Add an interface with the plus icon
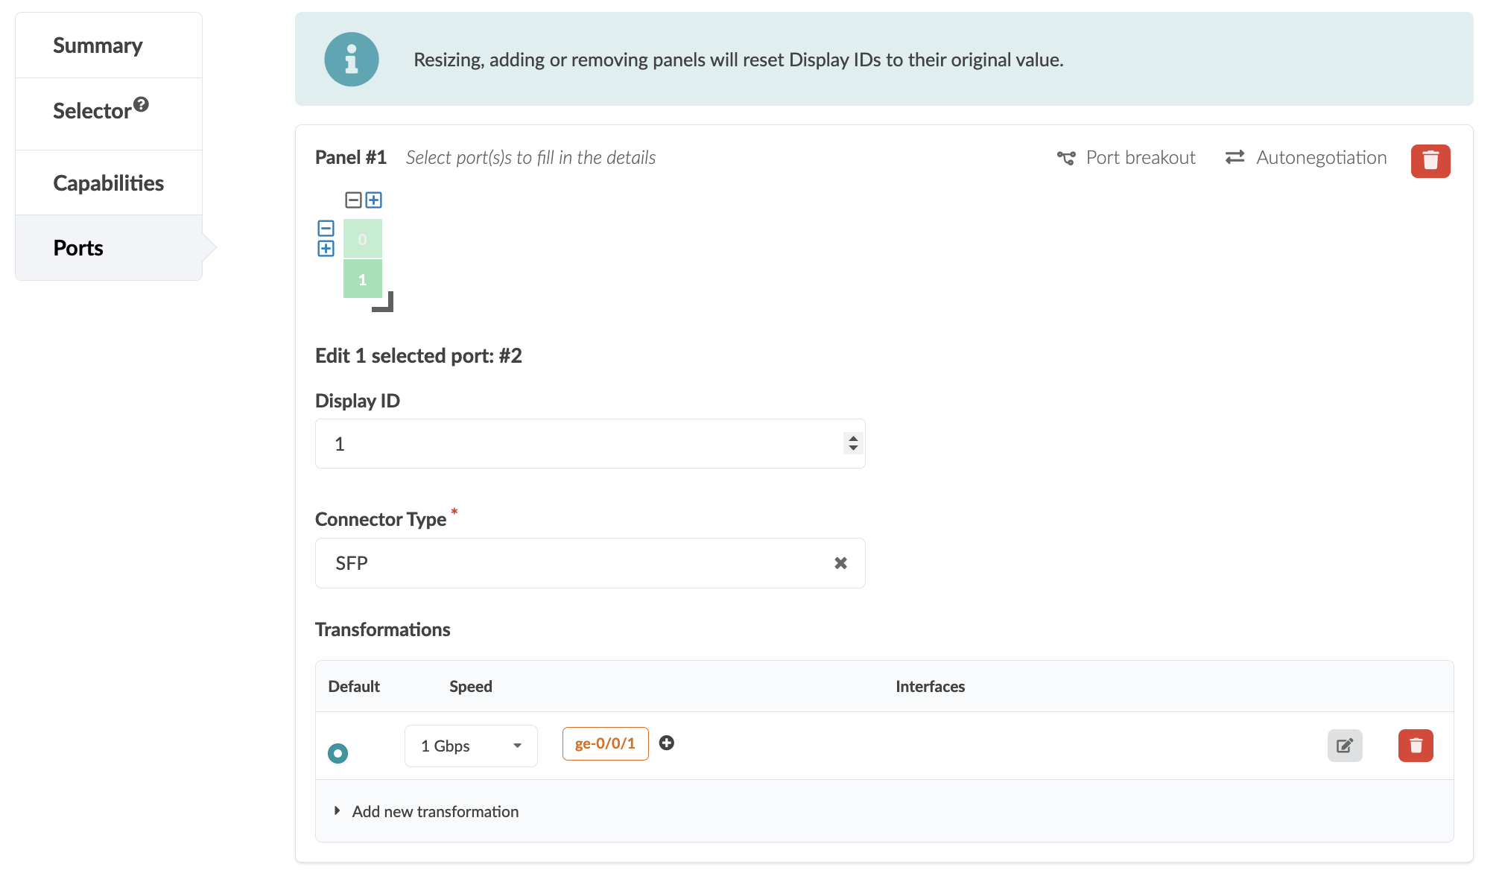Screen dimensions: 1502x873 pos(667,743)
